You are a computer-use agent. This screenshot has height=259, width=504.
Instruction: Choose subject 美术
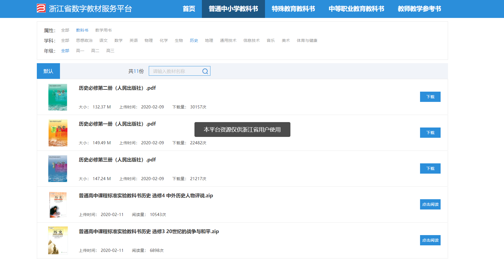point(286,40)
